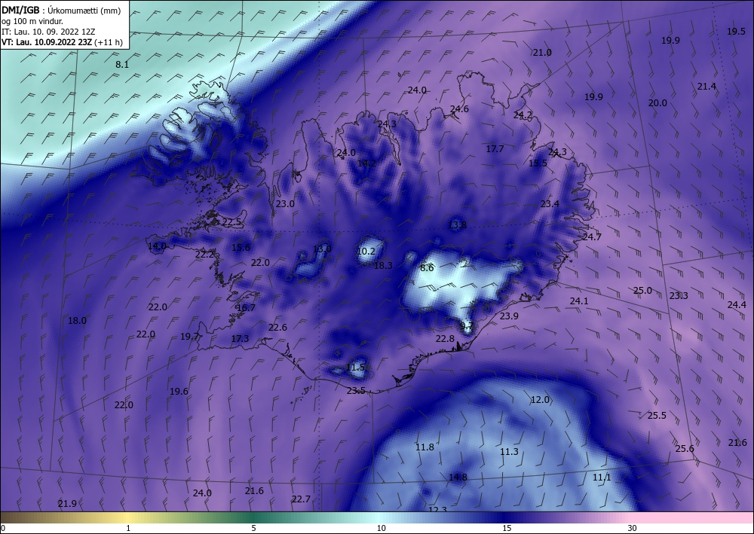Click the map value 23.5

[x=357, y=390]
